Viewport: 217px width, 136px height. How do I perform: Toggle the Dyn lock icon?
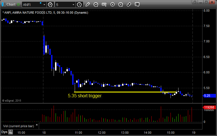[x=11, y=132]
